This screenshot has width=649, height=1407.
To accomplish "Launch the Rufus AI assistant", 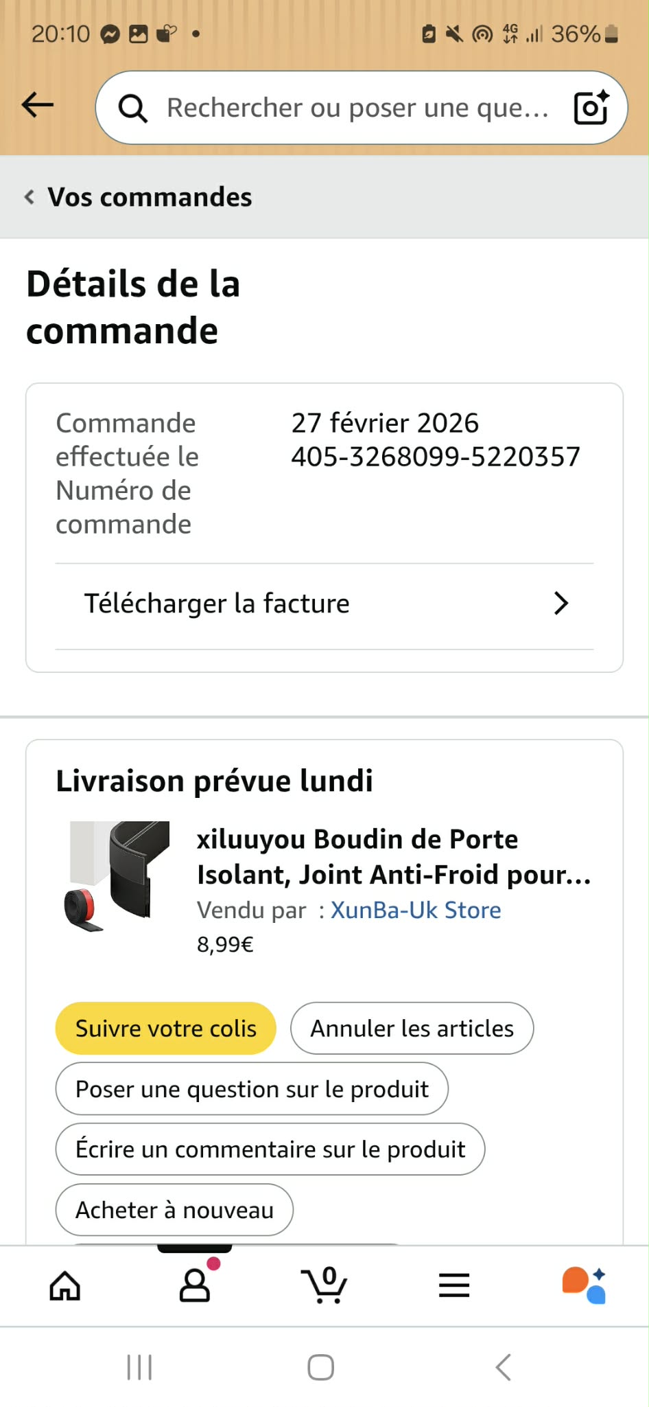I will (x=584, y=1285).
